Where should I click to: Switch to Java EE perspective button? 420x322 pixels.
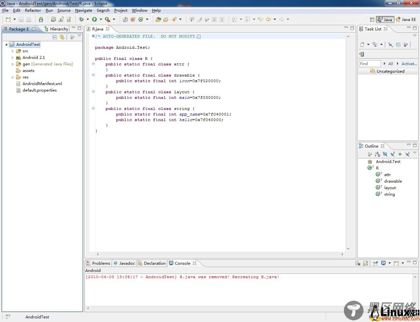coord(406,19)
